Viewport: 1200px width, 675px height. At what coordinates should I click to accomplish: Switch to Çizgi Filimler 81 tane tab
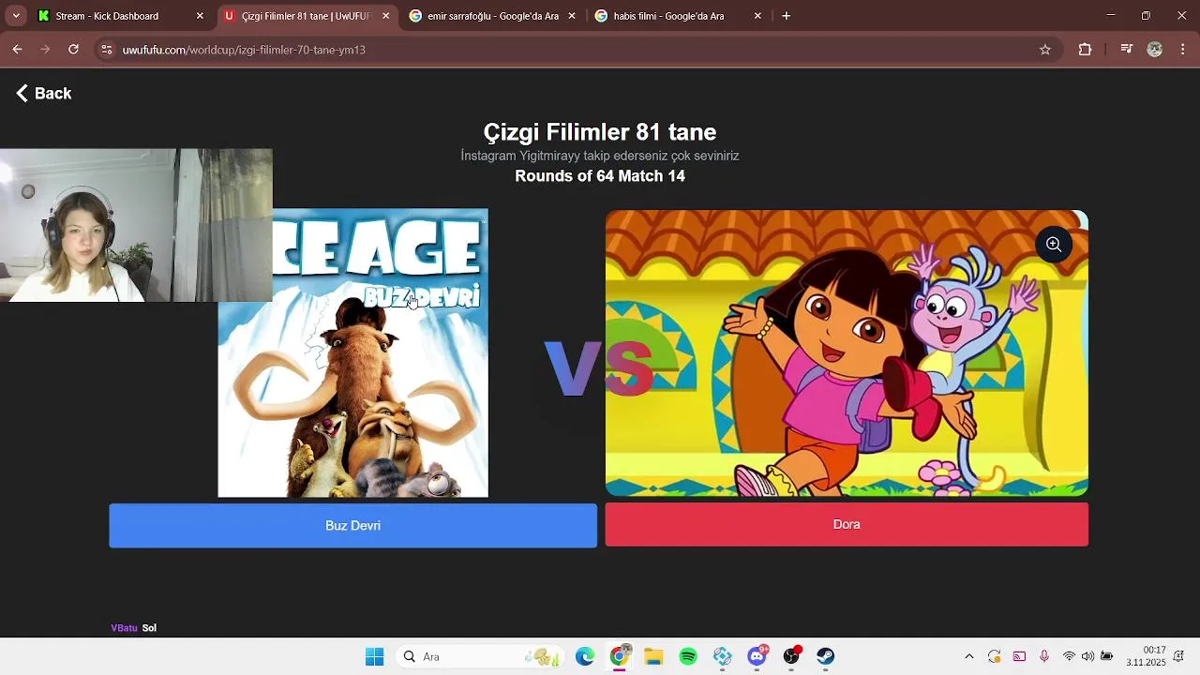307,16
